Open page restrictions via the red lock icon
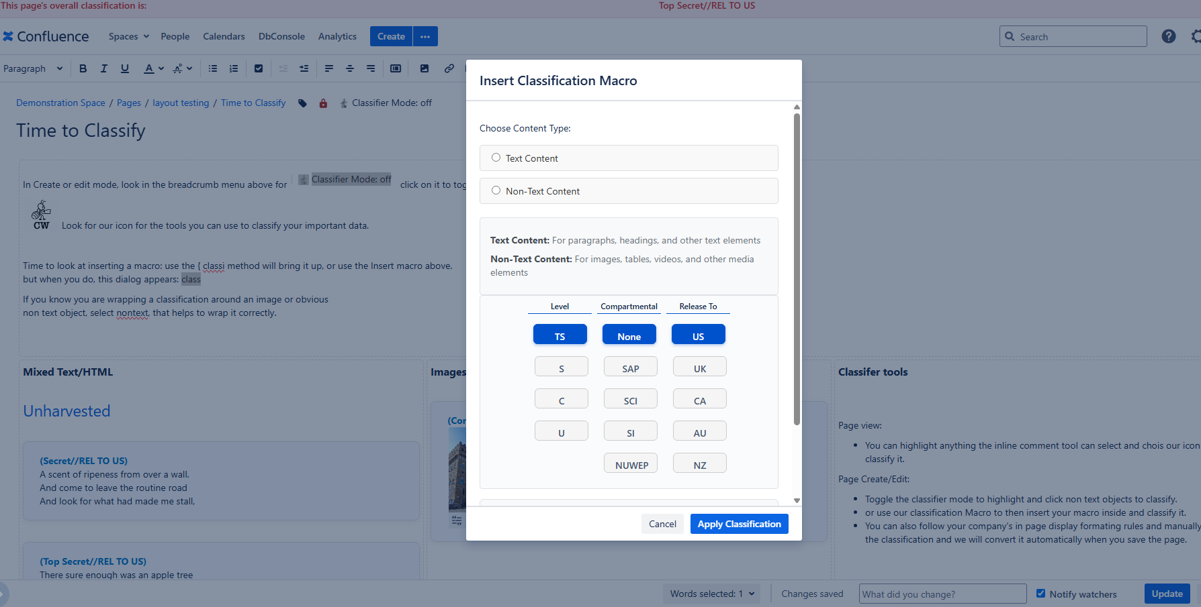 (323, 103)
